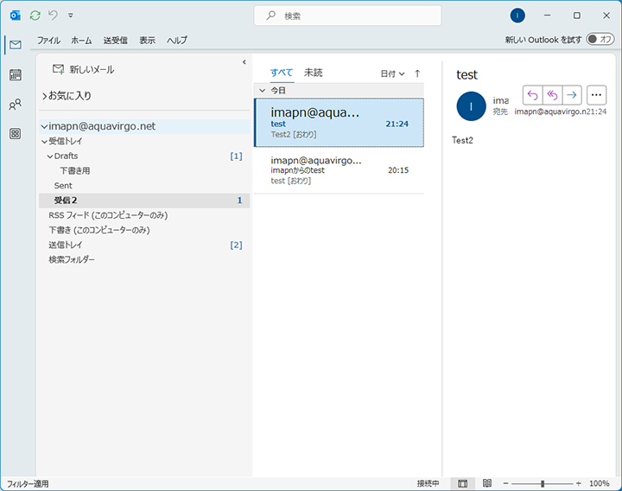Open the 日付 sort dropdown
622x491 pixels.
[x=392, y=73]
